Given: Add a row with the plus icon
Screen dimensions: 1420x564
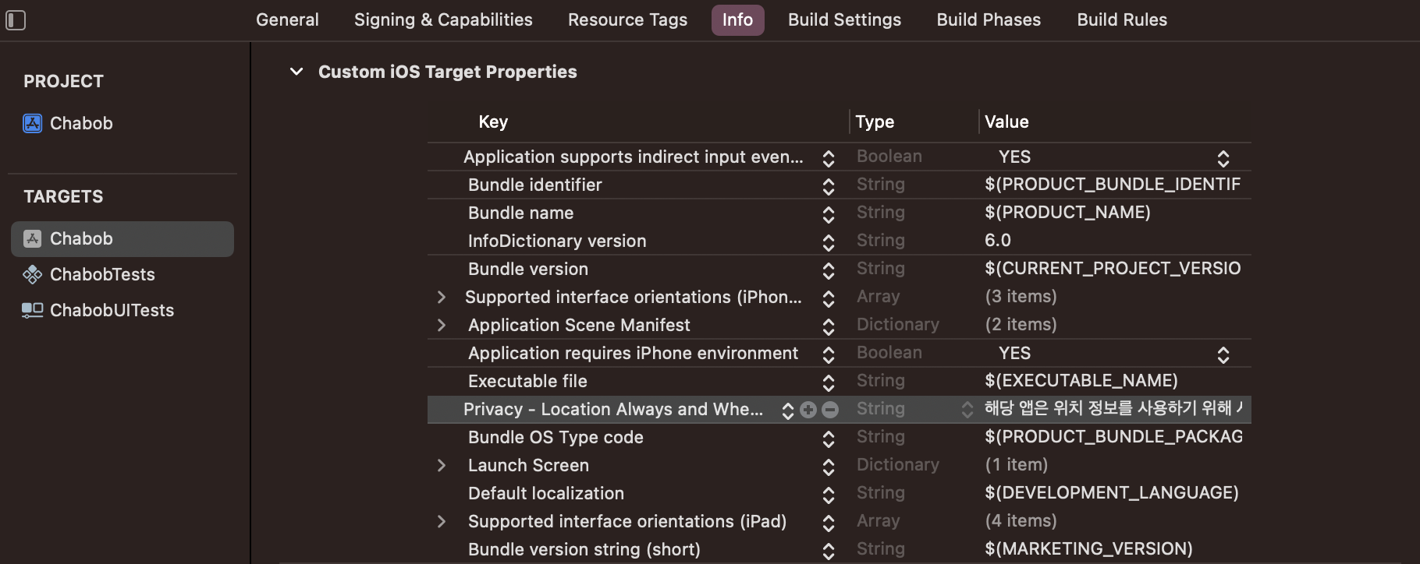Looking at the screenshot, I should click(808, 410).
